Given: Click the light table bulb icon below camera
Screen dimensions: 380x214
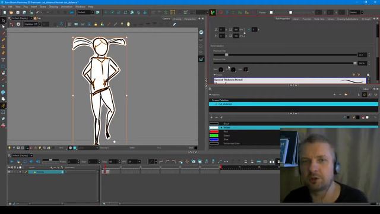Looking at the screenshot, I should point(9,148).
